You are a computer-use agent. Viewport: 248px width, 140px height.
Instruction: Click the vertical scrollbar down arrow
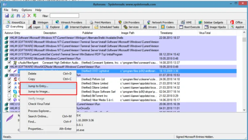tap(244, 110)
